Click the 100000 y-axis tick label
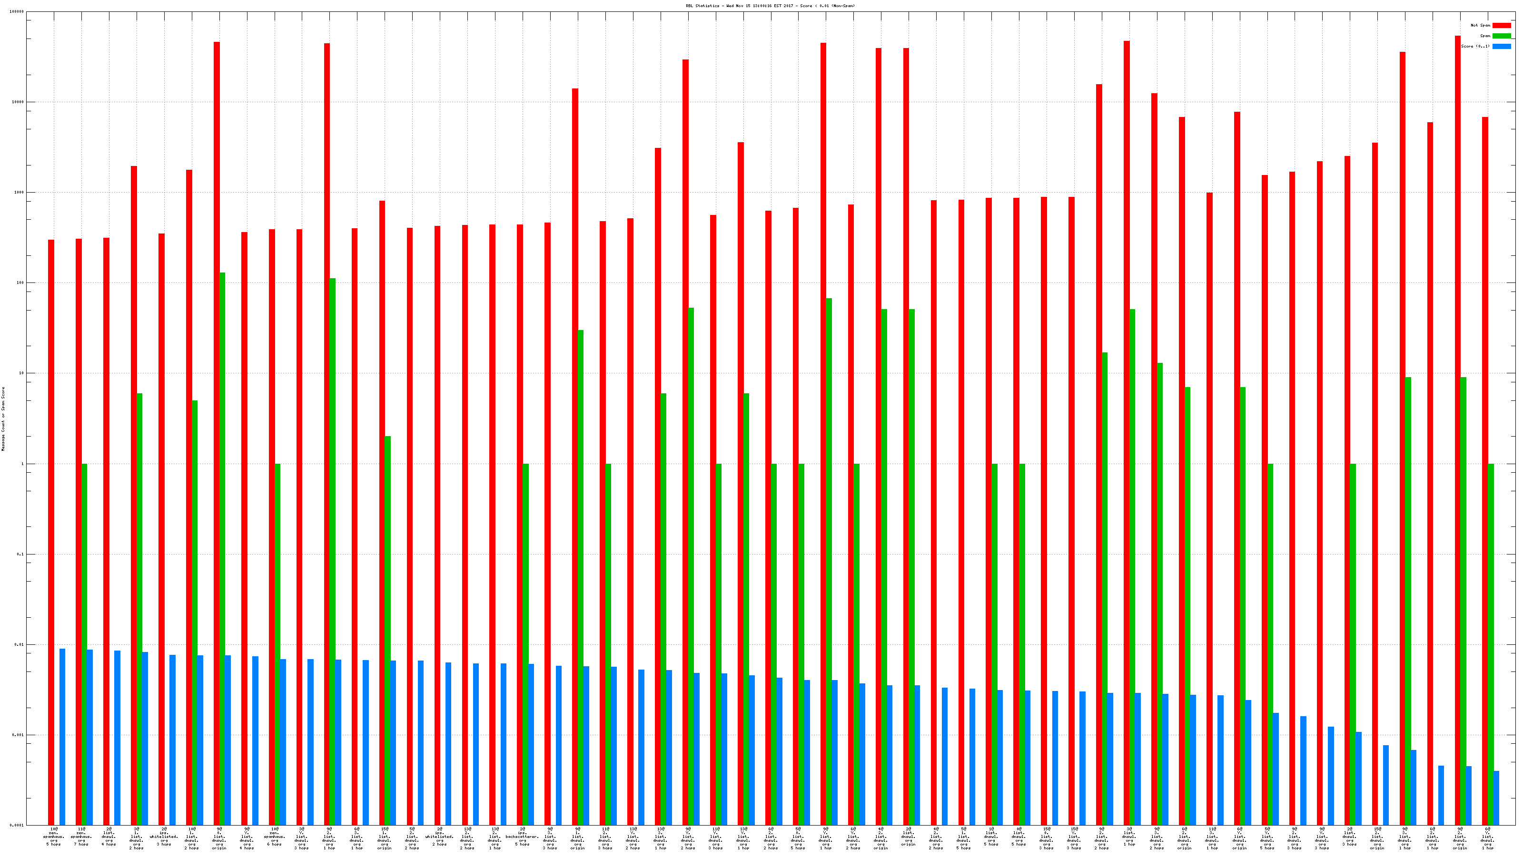 pyautogui.click(x=17, y=12)
